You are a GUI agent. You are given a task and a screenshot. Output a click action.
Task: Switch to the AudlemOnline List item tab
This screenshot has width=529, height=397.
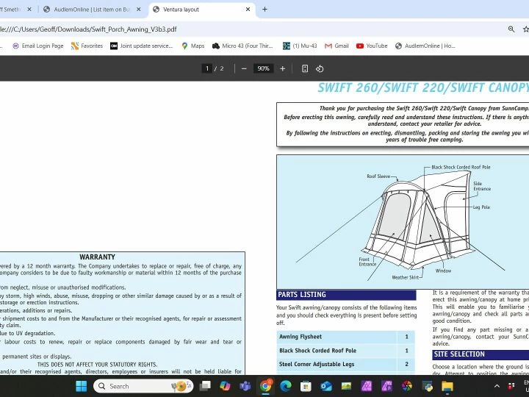[x=91, y=10]
